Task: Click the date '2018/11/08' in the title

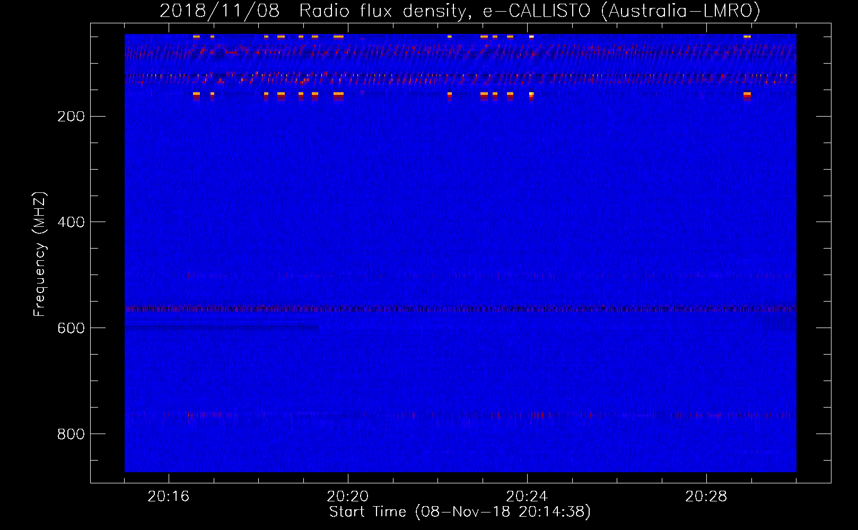Action: tap(220, 11)
